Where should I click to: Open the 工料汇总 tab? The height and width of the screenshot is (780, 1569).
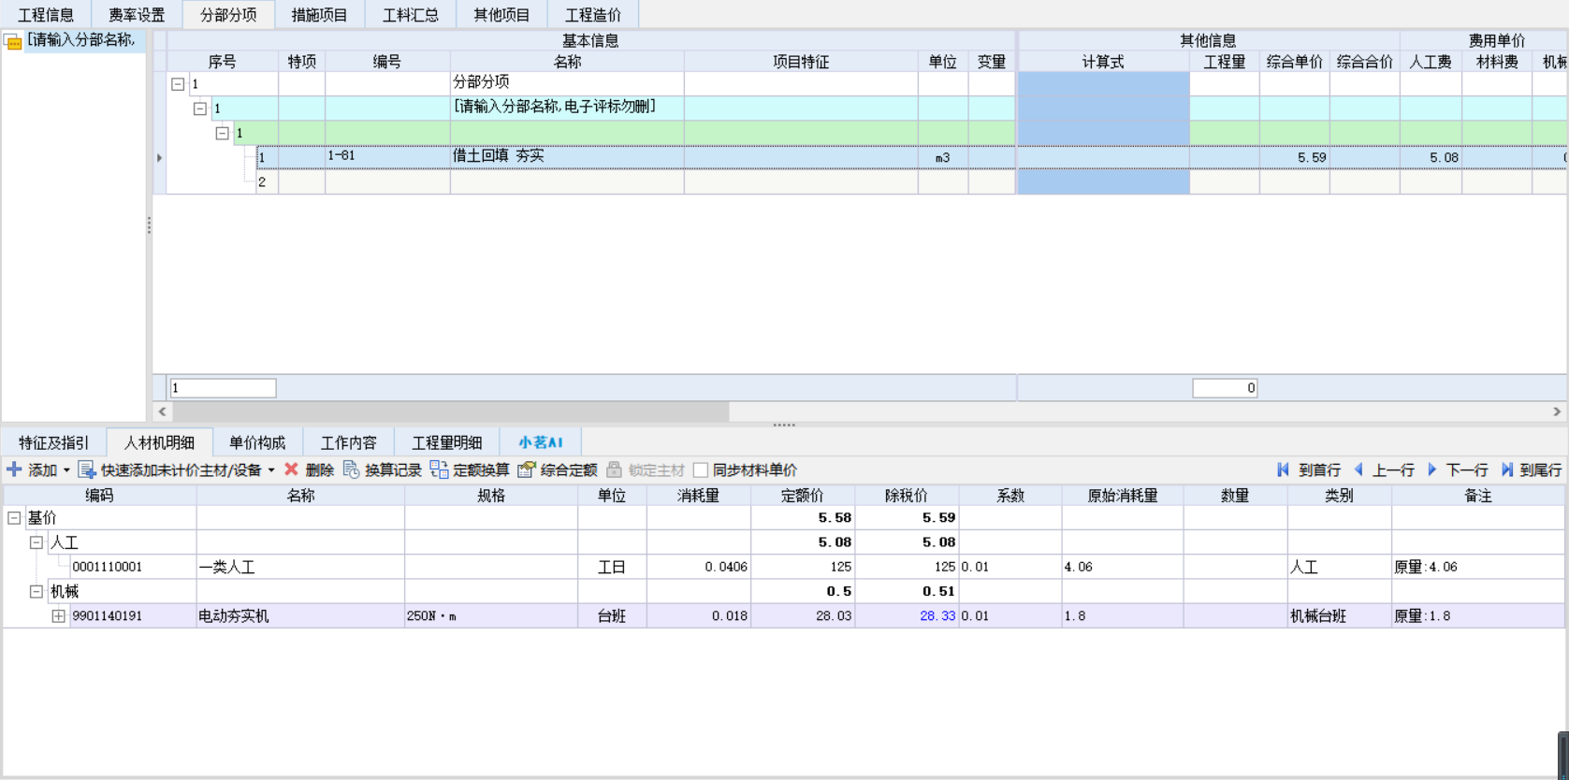(411, 15)
